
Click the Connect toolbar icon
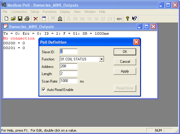53,19
